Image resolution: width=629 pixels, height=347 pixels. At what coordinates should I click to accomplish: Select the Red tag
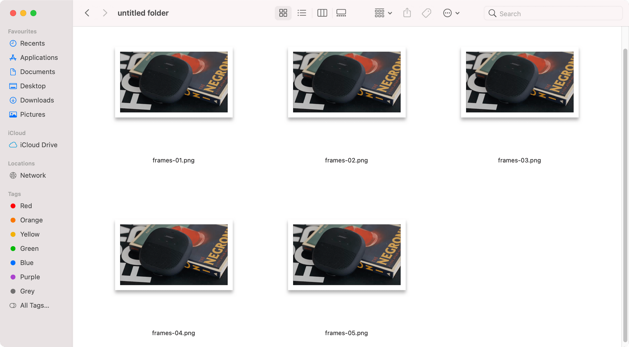tap(26, 206)
